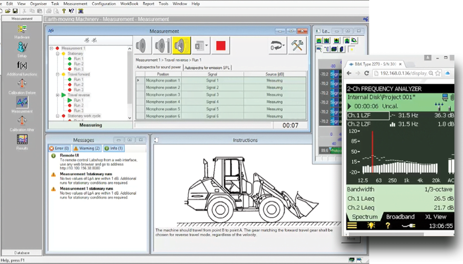Select the Calibration Before icon
Viewport: 463px width, 264px height.
pyautogui.click(x=22, y=84)
